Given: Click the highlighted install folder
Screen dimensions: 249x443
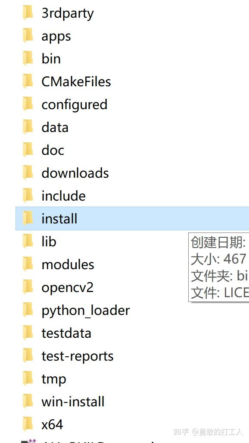Looking at the screenshot, I should coord(132,218).
